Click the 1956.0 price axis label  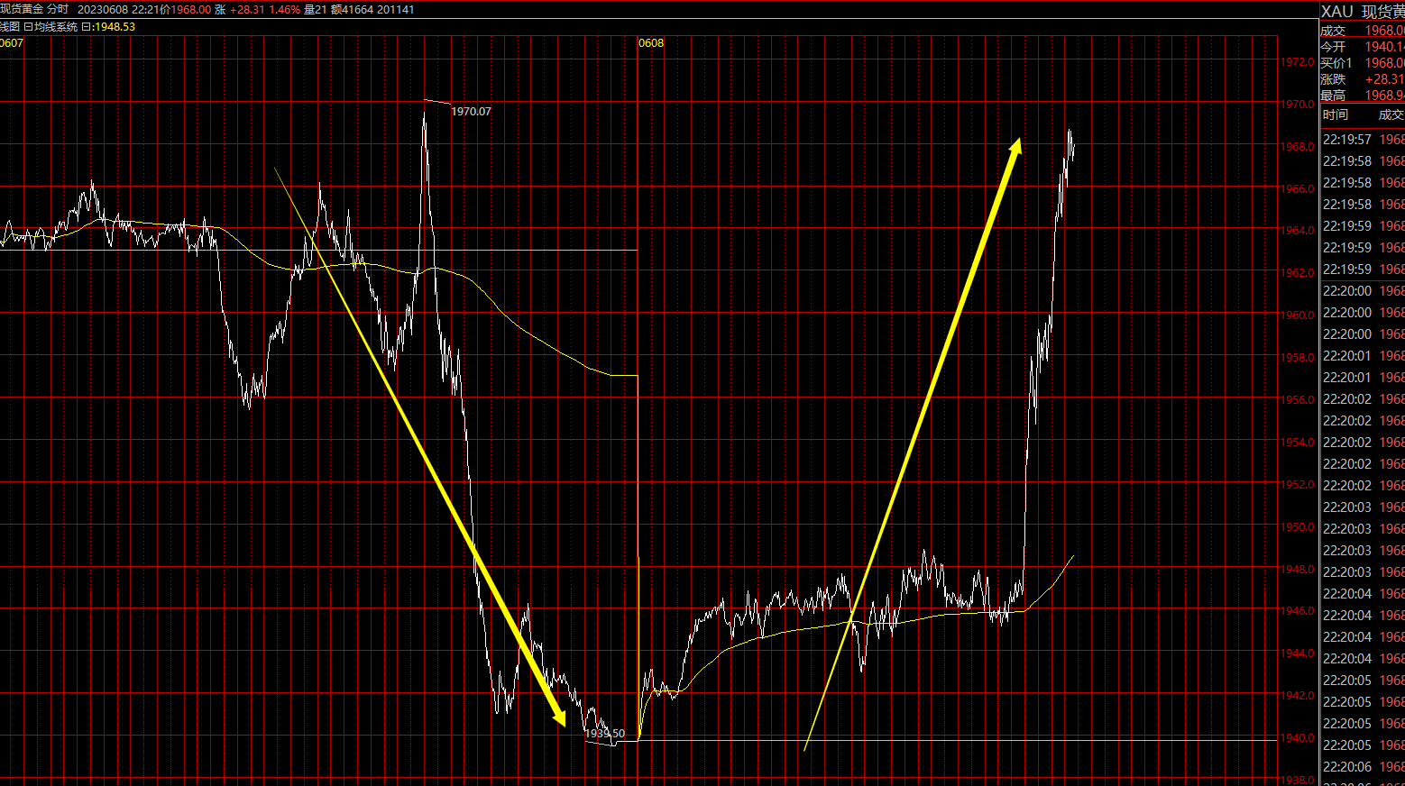tap(1297, 400)
